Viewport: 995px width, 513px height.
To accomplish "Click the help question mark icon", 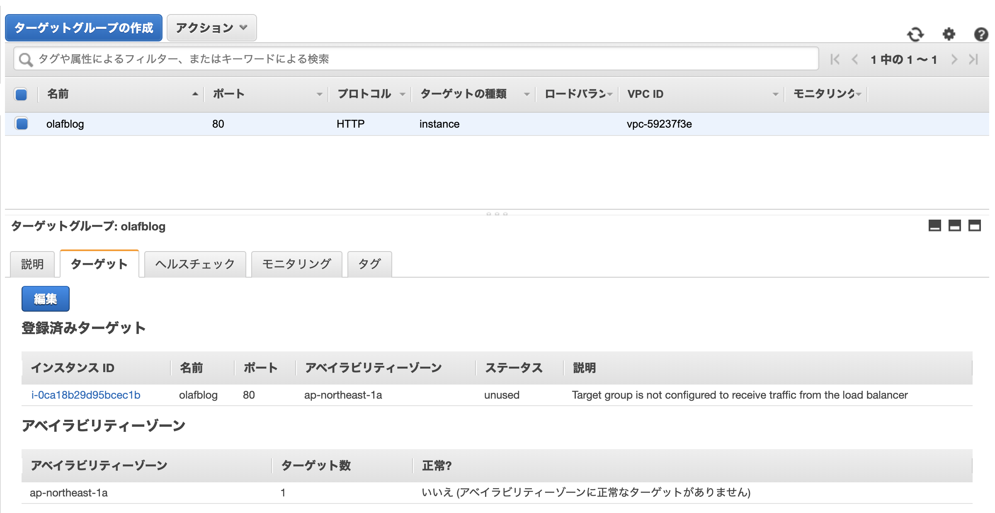I will coord(981,35).
